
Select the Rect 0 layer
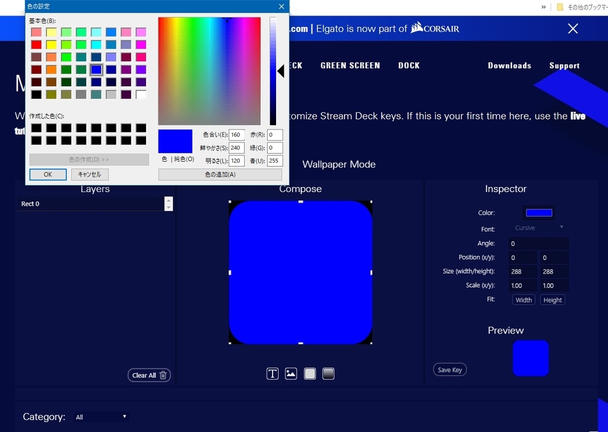[x=59, y=203]
